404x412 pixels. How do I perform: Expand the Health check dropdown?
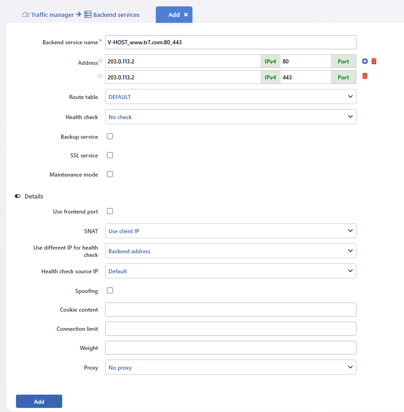tap(230, 117)
